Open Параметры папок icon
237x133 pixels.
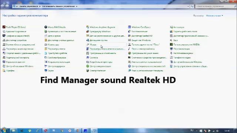point(46,49)
